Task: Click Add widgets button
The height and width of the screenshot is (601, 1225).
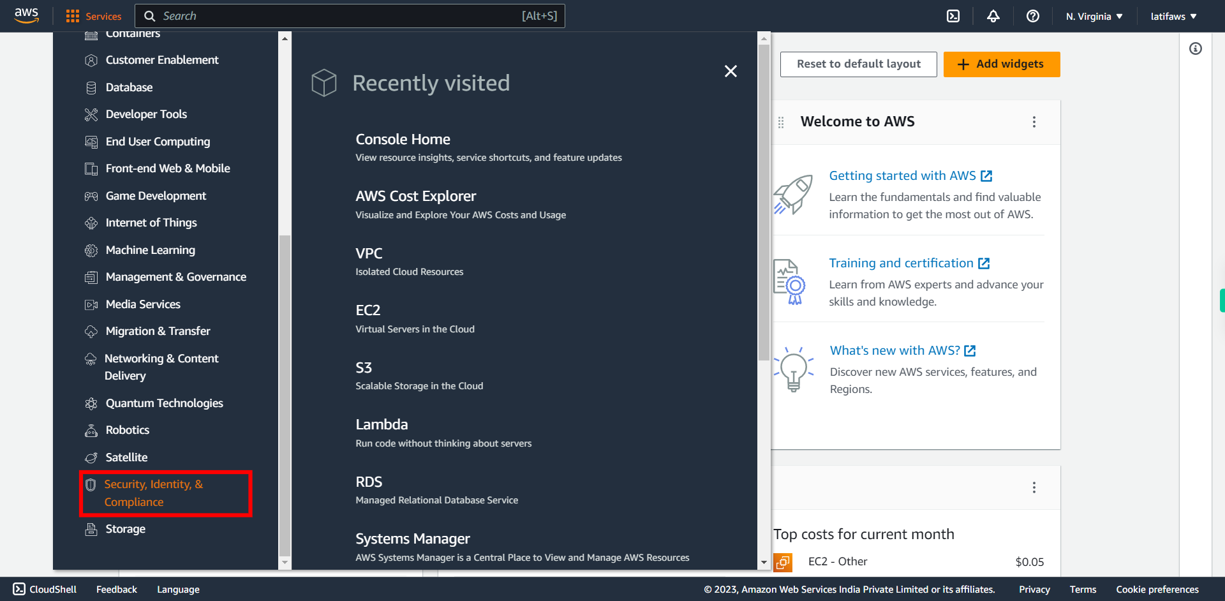Action: coord(1002,64)
